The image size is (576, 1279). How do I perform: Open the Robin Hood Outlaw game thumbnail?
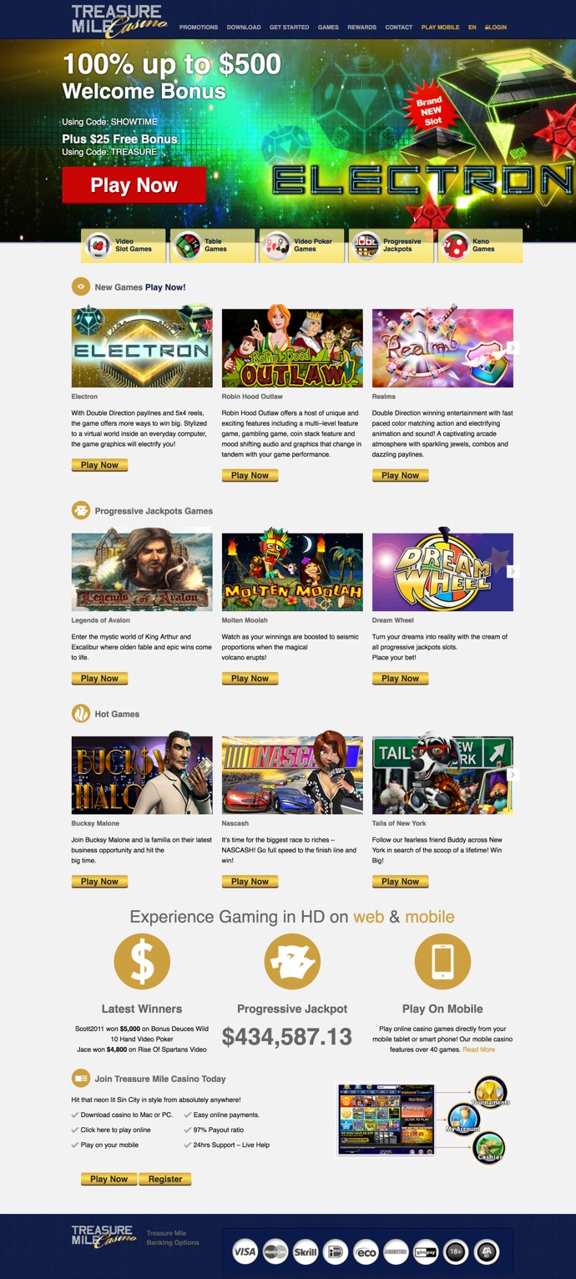point(292,348)
